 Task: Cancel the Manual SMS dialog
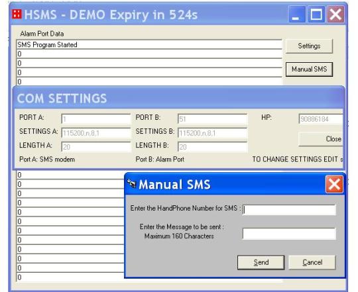click(312, 262)
